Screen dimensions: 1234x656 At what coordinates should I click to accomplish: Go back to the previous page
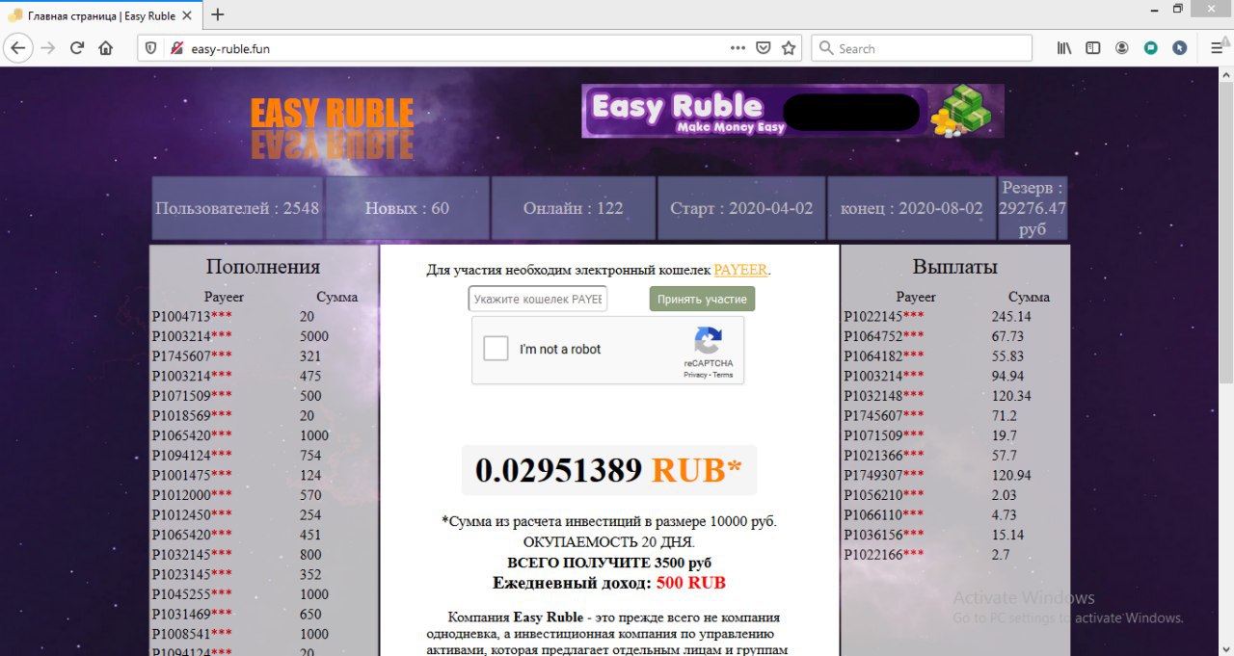click(18, 48)
